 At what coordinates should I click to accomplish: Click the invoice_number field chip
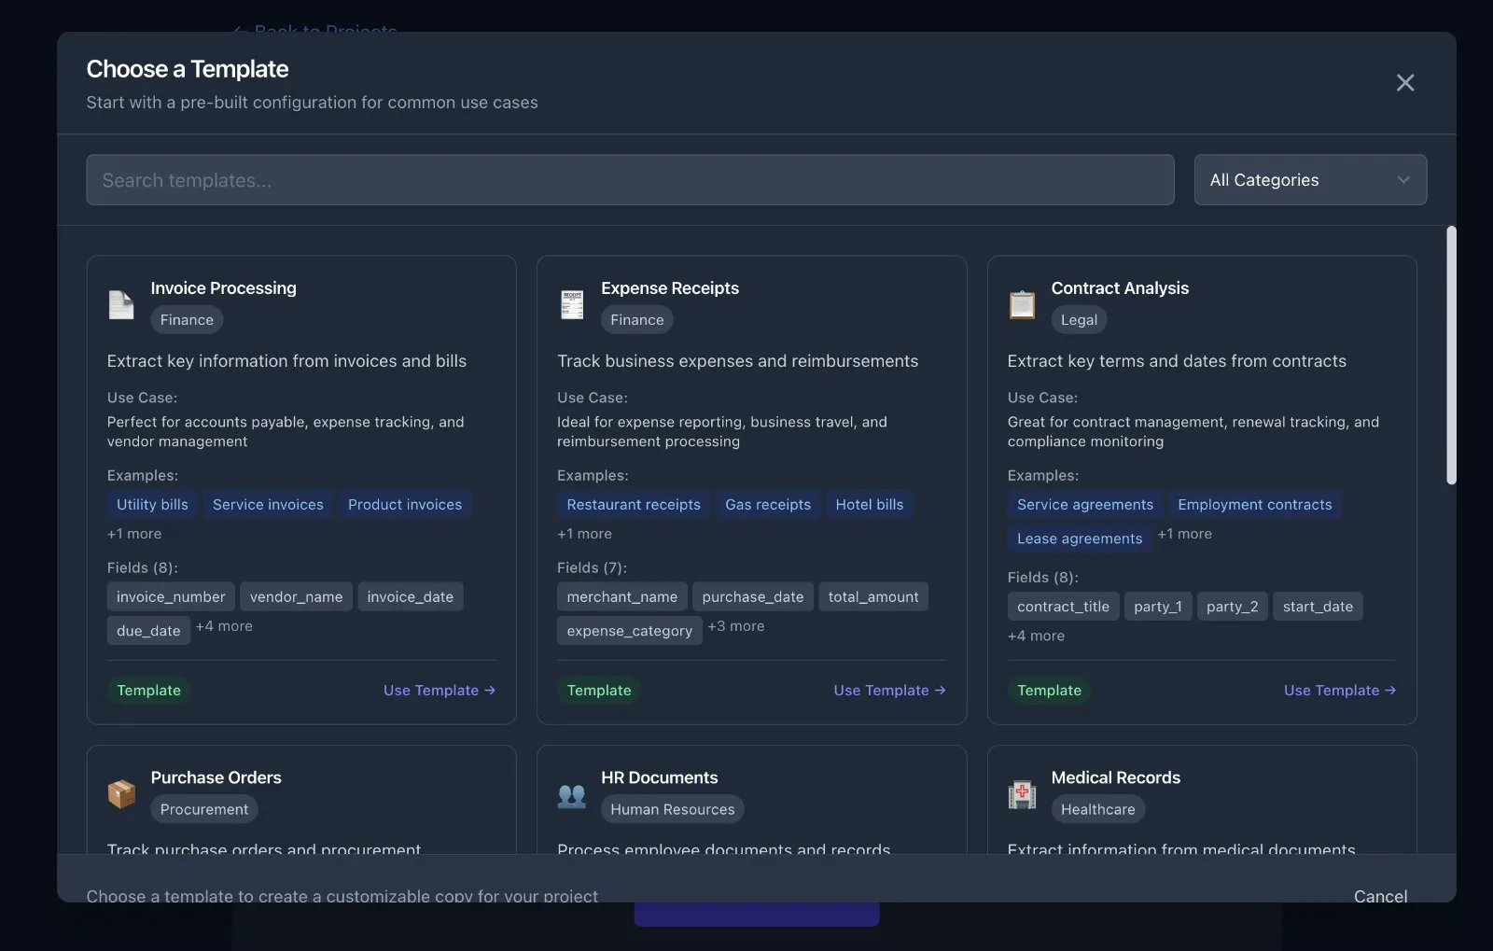point(171,597)
